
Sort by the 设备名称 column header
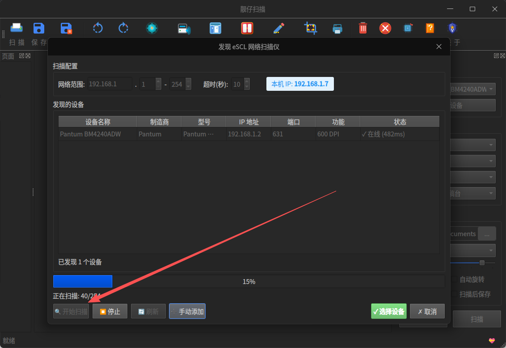point(98,122)
